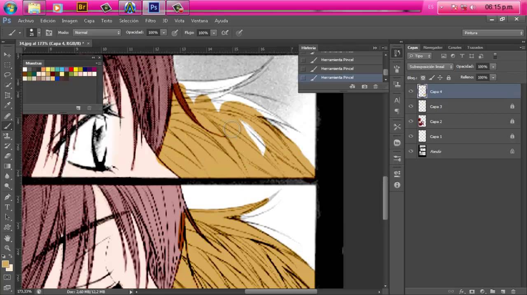Open the brush Modo Normal dropdown
527x295 pixels.
pyautogui.click(x=97, y=32)
